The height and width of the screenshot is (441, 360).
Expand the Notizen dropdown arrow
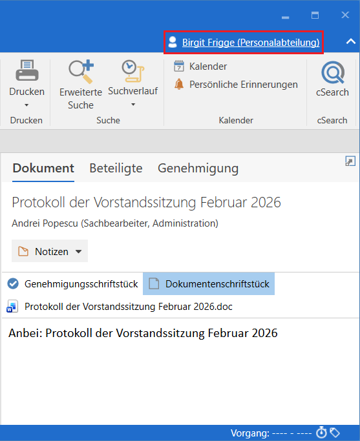79,251
